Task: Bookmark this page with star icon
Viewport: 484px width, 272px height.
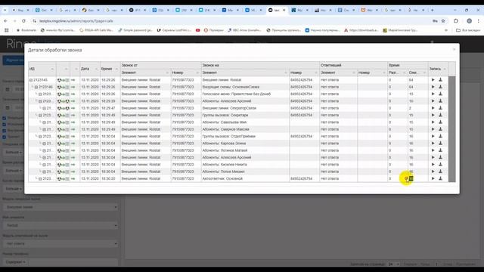Action: click(x=443, y=21)
